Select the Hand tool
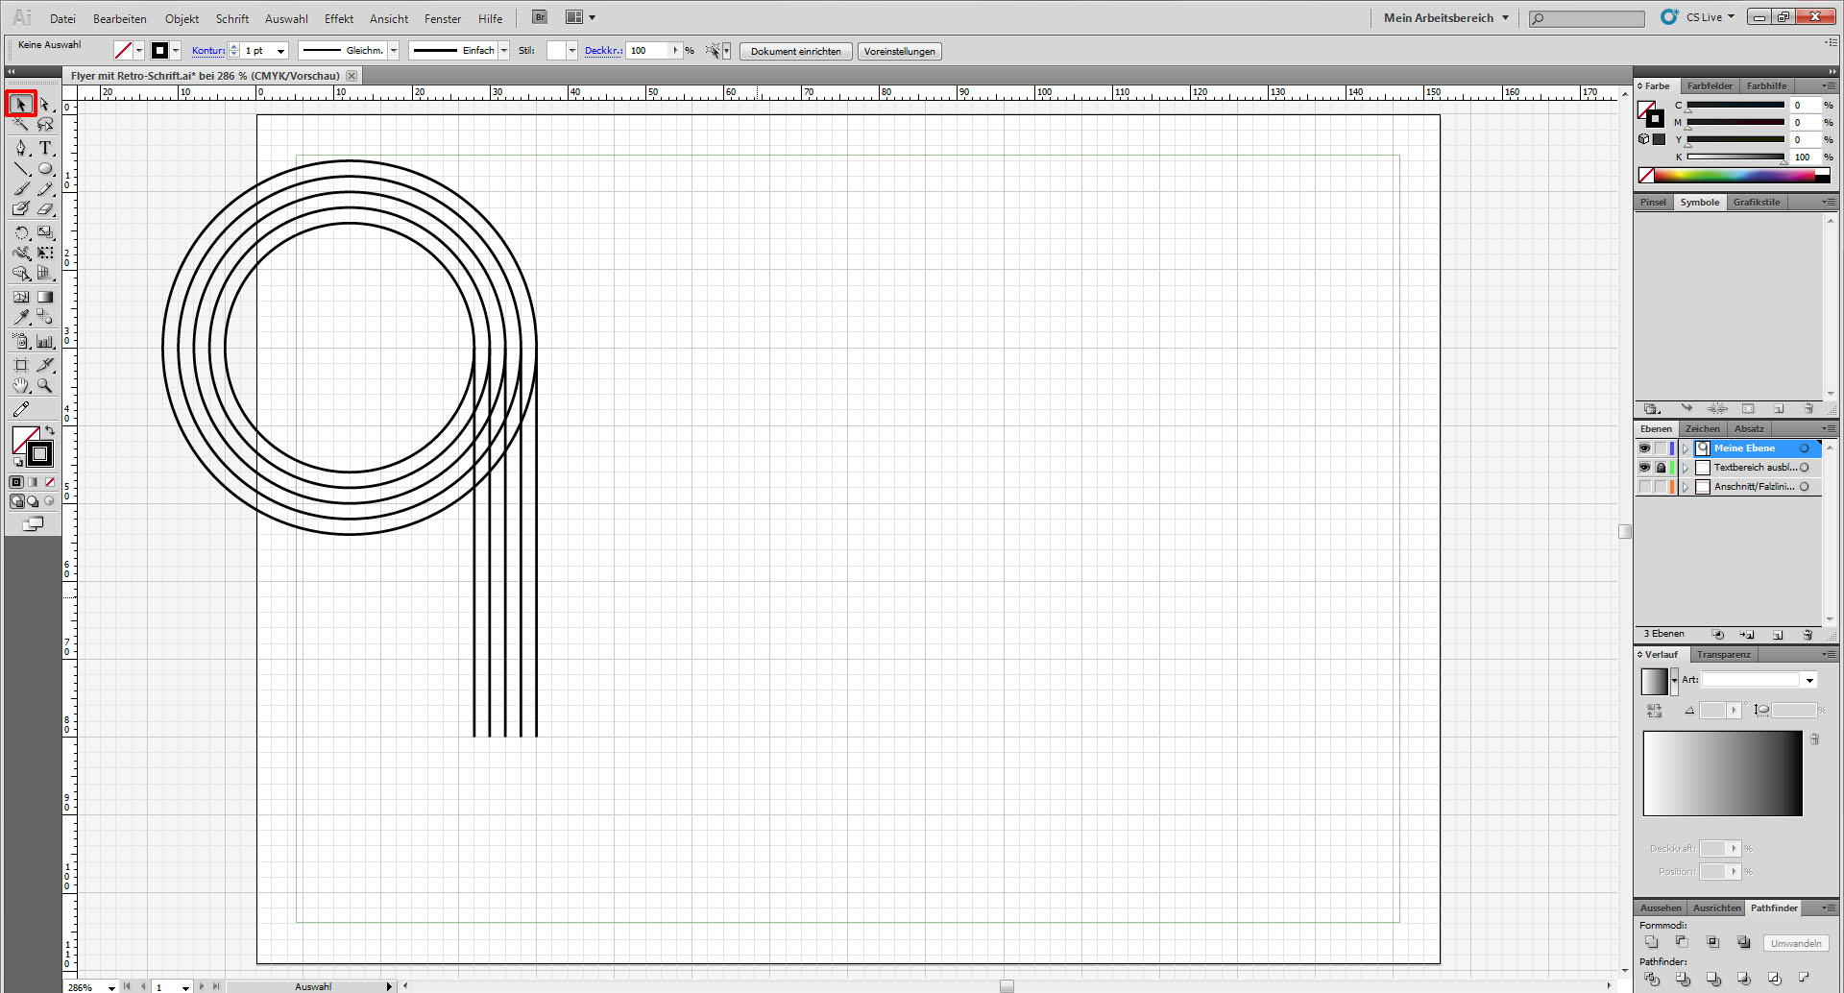The image size is (1844, 993). pyautogui.click(x=21, y=386)
